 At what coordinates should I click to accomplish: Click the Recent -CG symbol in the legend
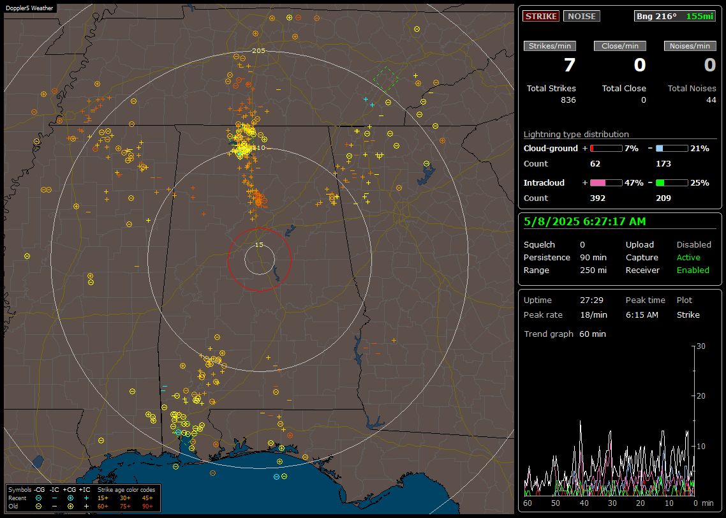38,498
